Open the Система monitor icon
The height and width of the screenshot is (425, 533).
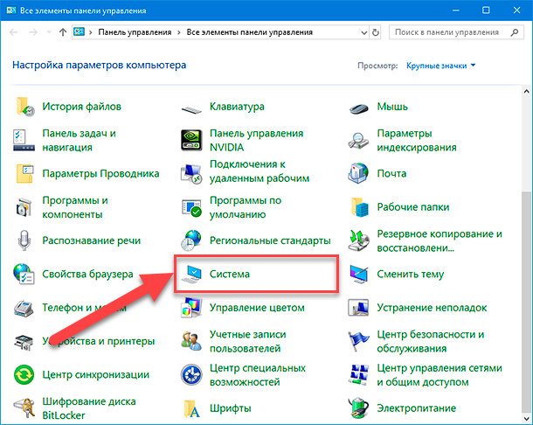[x=191, y=275]
